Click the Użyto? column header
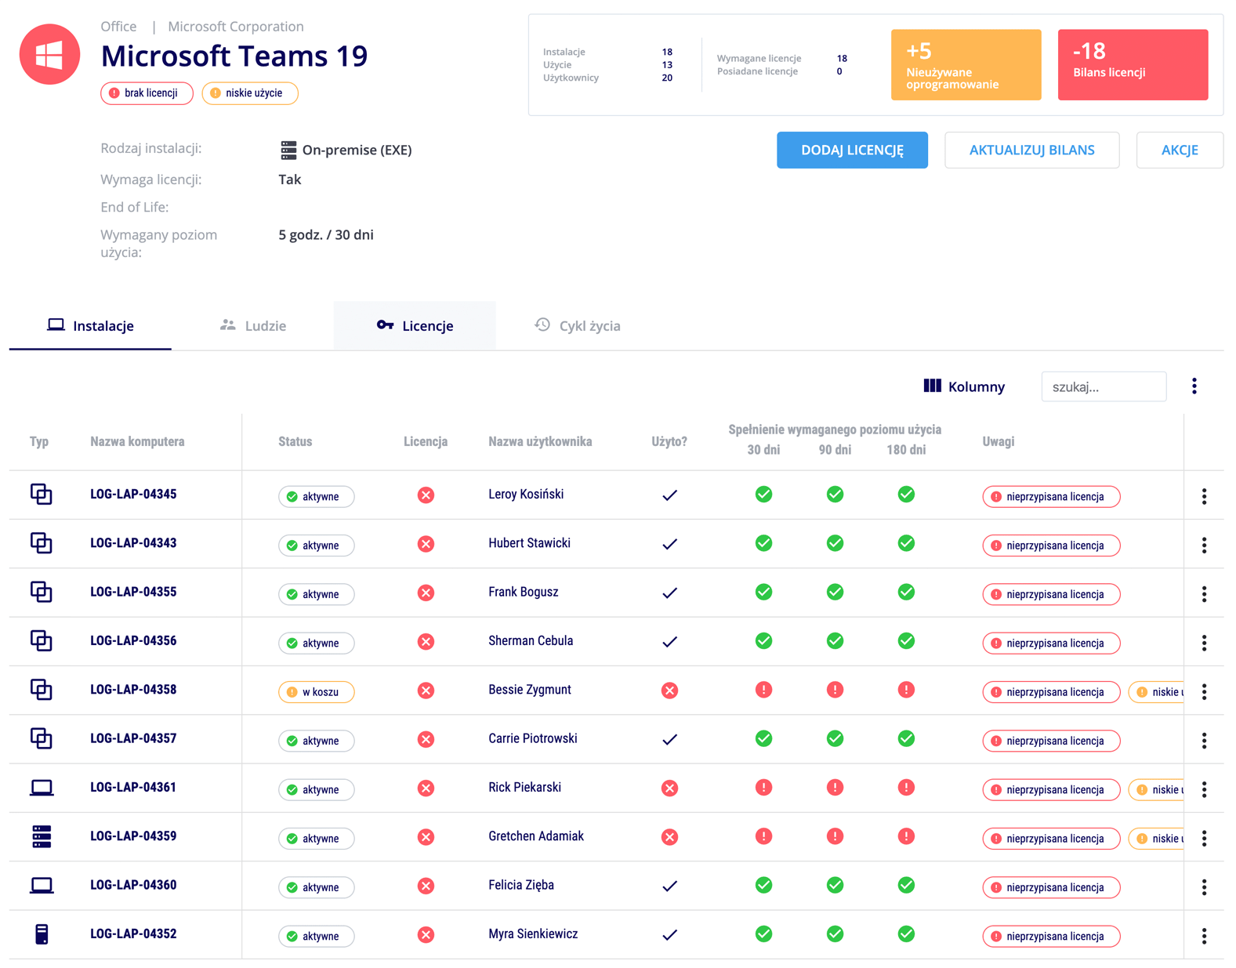The height and width of the screenshot is (968, 1236). (669, 442)
